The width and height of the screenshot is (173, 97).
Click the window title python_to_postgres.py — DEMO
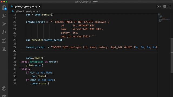pos(86,2)
